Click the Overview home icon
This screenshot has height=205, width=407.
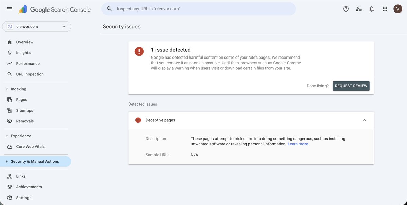[10, 42]
